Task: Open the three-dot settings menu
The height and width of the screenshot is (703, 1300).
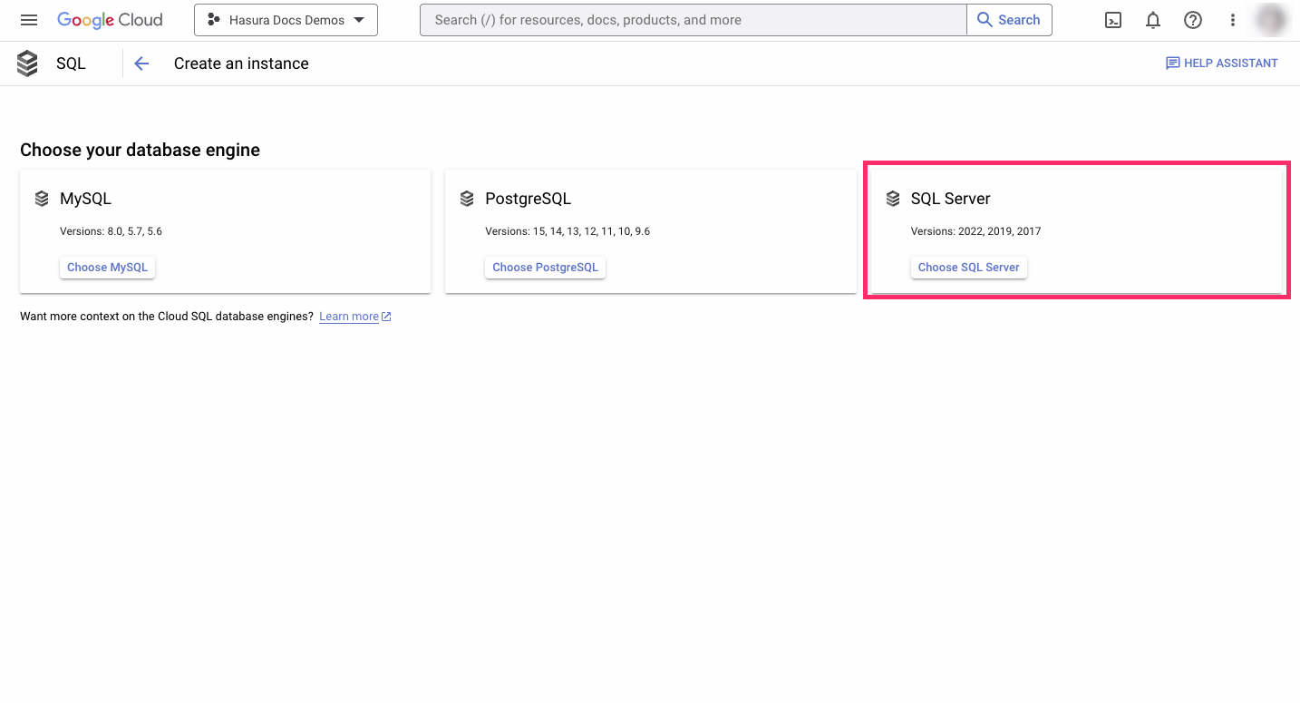Action: [1233, 20]
